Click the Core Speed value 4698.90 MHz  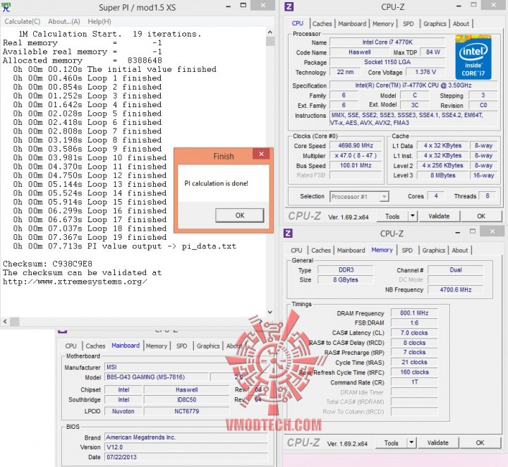coord(356,146)
